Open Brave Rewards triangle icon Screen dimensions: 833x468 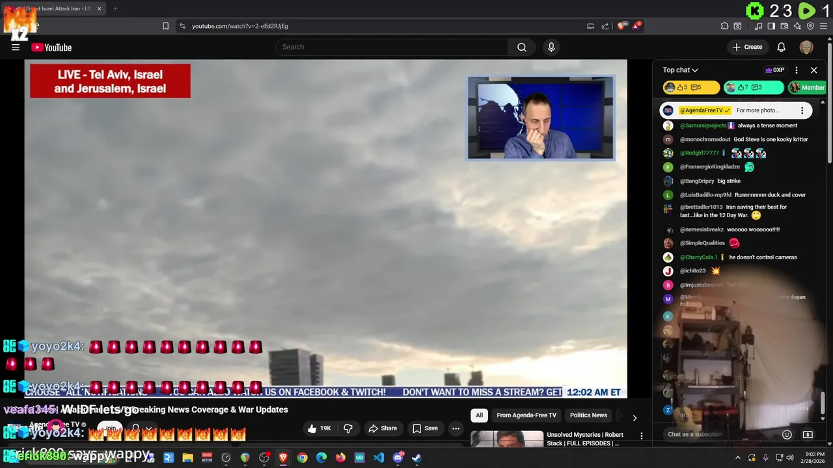(637, 26)
